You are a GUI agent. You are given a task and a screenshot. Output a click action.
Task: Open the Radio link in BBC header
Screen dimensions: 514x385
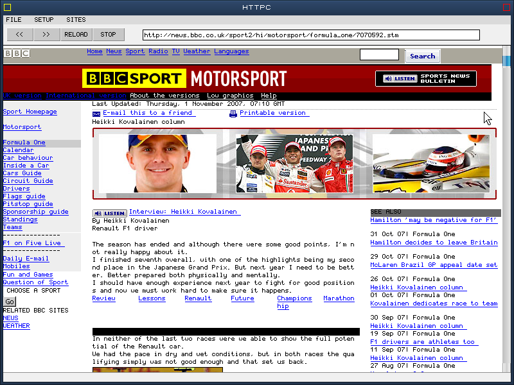tap(158, 51)
